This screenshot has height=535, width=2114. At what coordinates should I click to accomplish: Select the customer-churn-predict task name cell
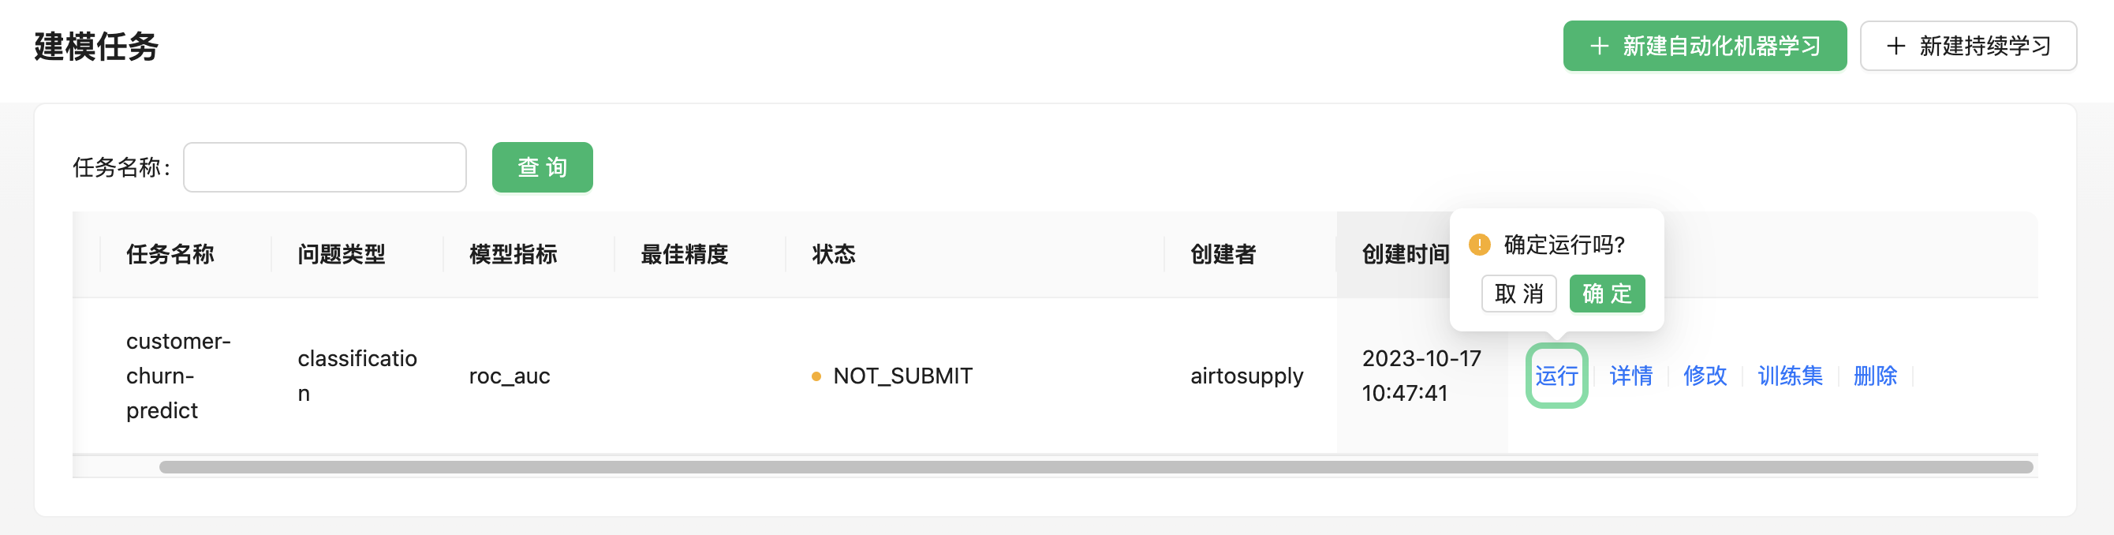point(177,376)
